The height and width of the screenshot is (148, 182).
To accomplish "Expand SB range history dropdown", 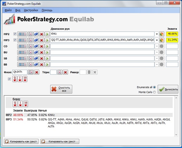I will (157, 58).
